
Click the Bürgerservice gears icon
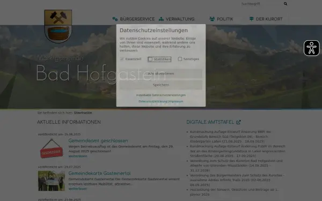(x=115, y=19)
